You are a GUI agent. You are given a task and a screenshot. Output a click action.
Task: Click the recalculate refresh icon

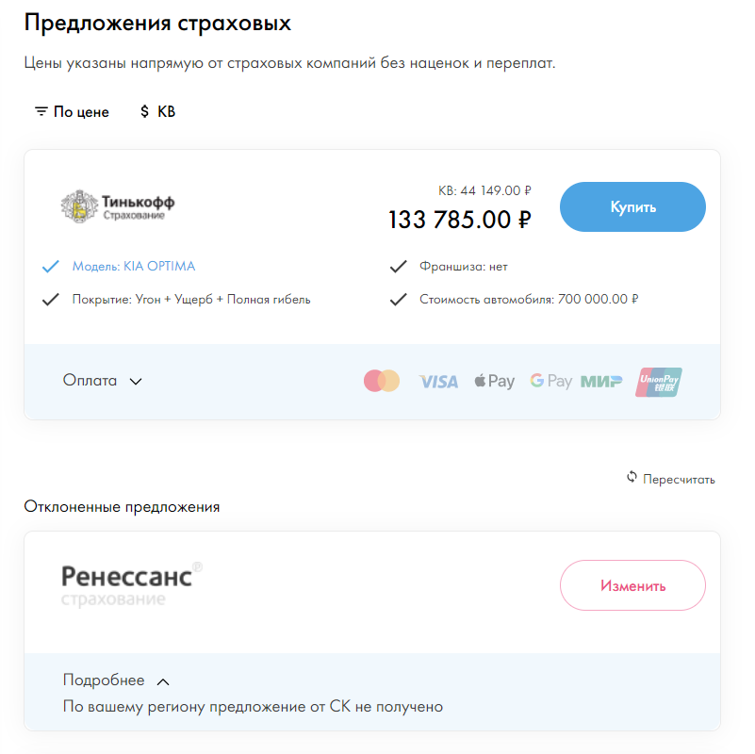point(632,477)
